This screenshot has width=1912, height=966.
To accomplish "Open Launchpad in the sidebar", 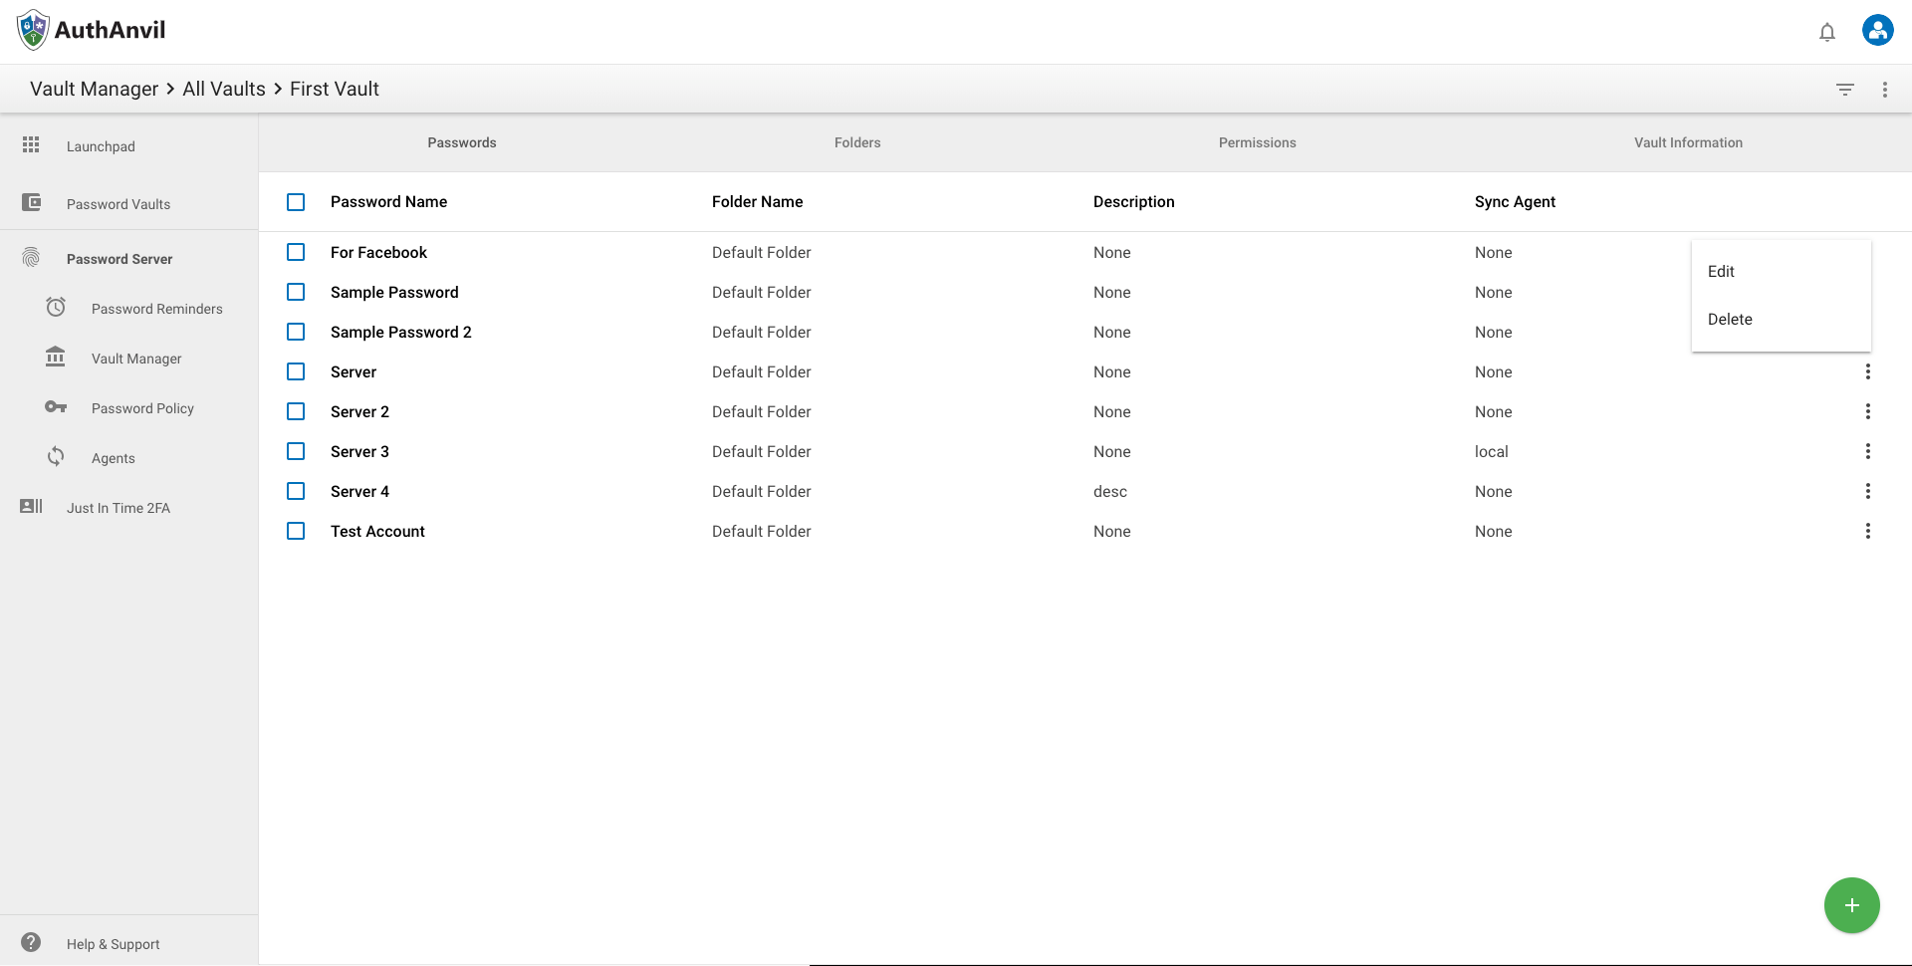I will point(101,146).
